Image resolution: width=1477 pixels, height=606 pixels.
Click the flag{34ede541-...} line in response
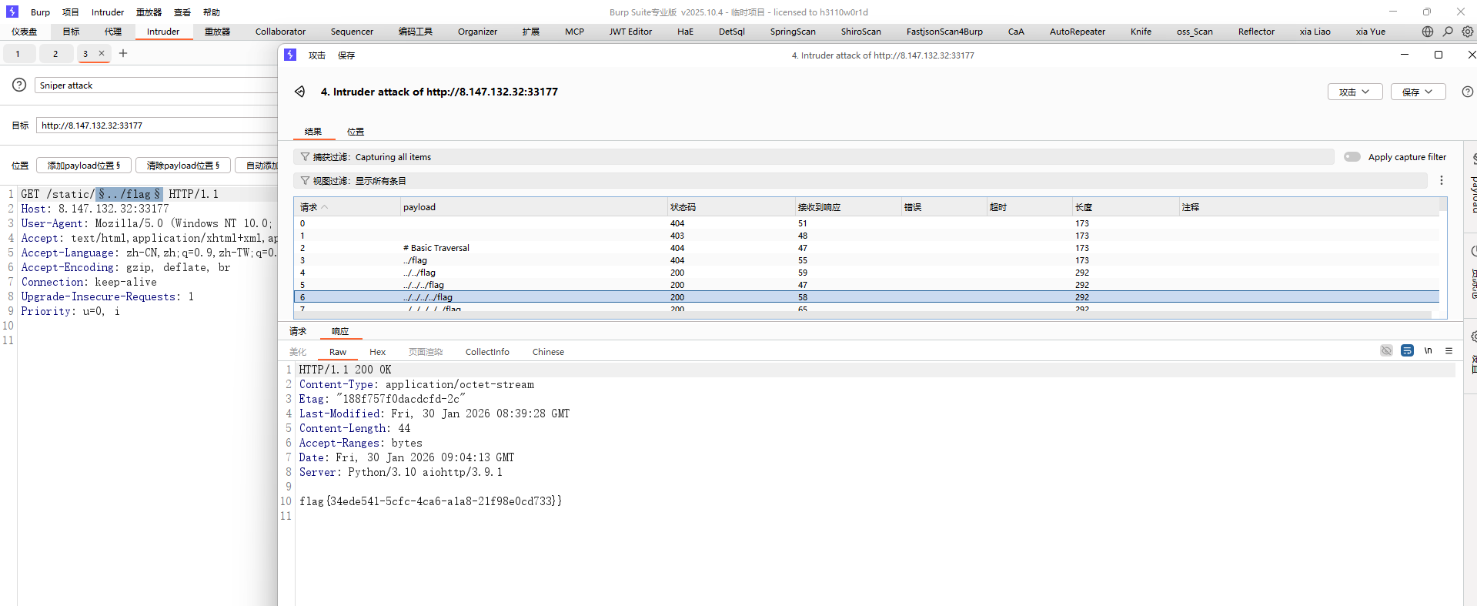pos(430,501)
